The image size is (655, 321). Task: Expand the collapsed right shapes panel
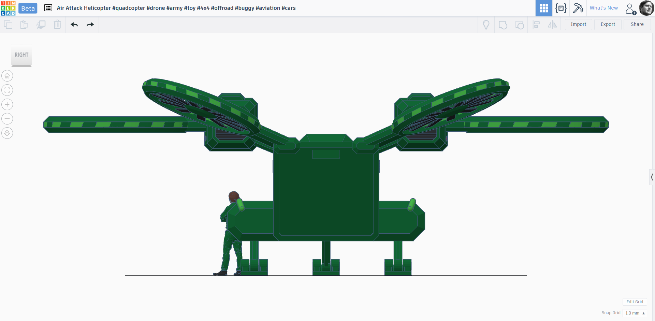point(652,177)
